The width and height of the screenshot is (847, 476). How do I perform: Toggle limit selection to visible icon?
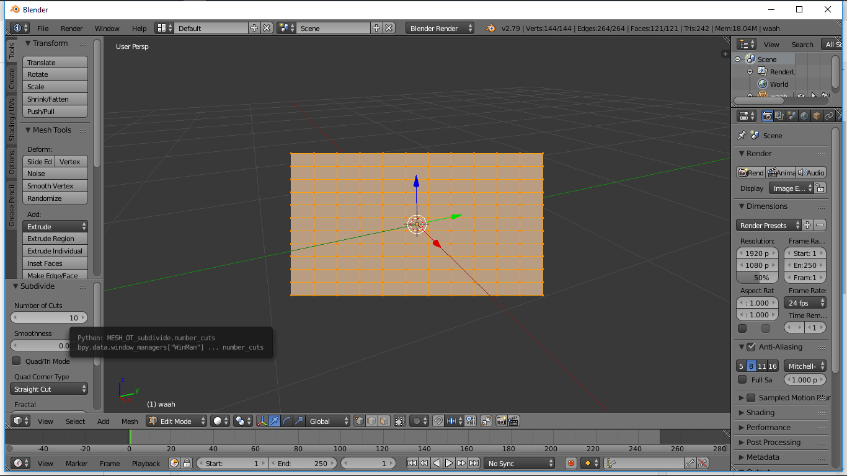(400, 421)
